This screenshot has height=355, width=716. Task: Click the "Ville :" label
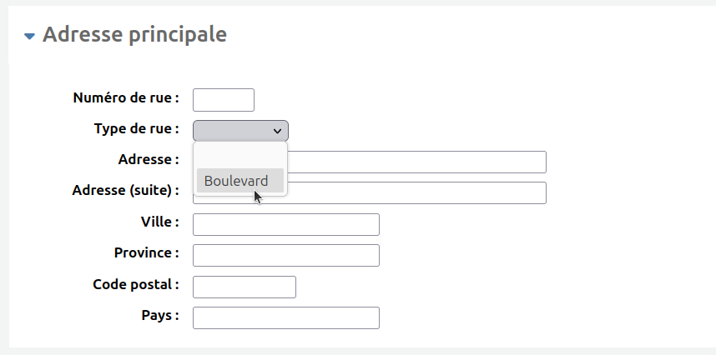(x=160, y=222)
